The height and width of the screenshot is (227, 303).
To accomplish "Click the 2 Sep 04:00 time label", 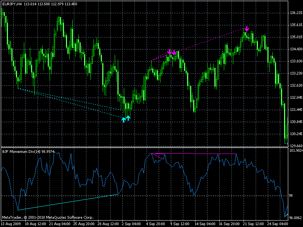I will pyautogui.click(x=131, y=224).
